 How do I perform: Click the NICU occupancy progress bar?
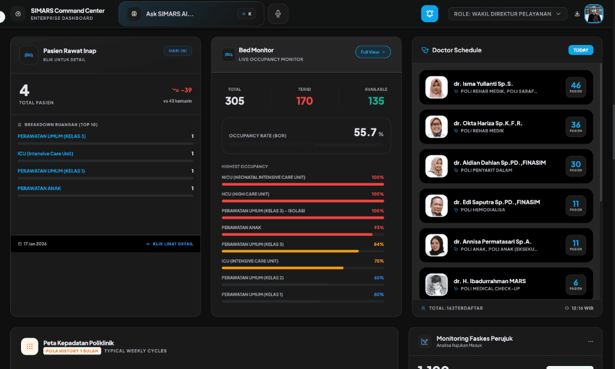tap(302, 184)
